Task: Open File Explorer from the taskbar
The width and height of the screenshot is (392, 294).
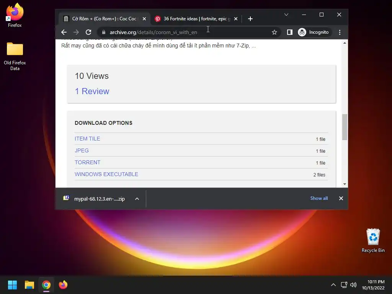Action: click(x=29, y=285)
